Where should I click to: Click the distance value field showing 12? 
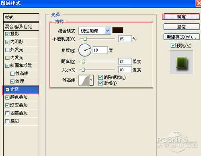click(x=125, y=62)
